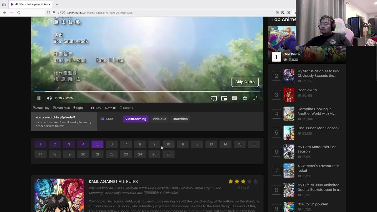Open episode 4
The width and height of the screenshot is (377, 212).
point(83,144)
